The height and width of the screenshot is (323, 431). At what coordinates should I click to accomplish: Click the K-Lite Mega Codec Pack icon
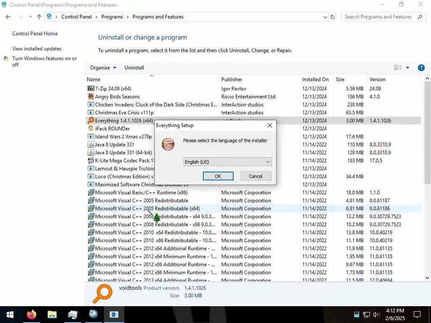click(x=91, y=160)
